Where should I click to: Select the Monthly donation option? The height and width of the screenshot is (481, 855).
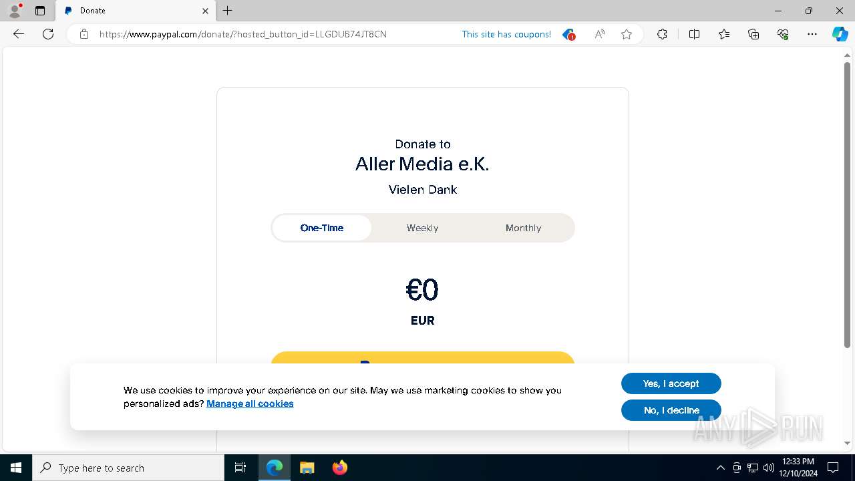[x=523, y=228]
